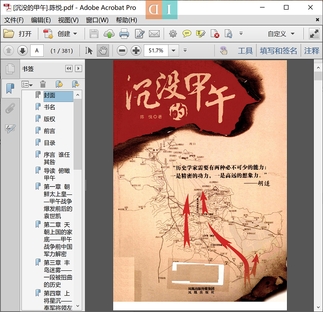323x312 pixels.
Task: Toggle the Bookmarks panel button
Action: [10, 88]
